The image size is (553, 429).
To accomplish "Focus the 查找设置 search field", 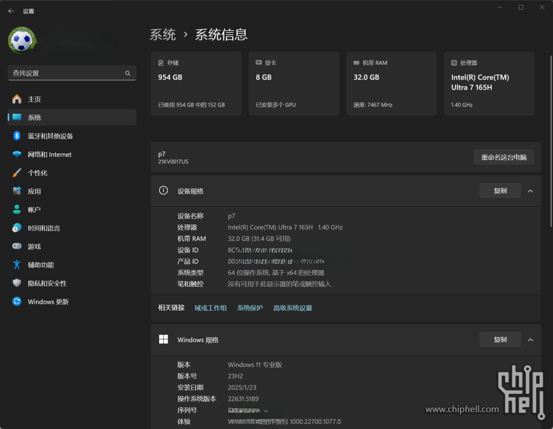I will point(72,73).
